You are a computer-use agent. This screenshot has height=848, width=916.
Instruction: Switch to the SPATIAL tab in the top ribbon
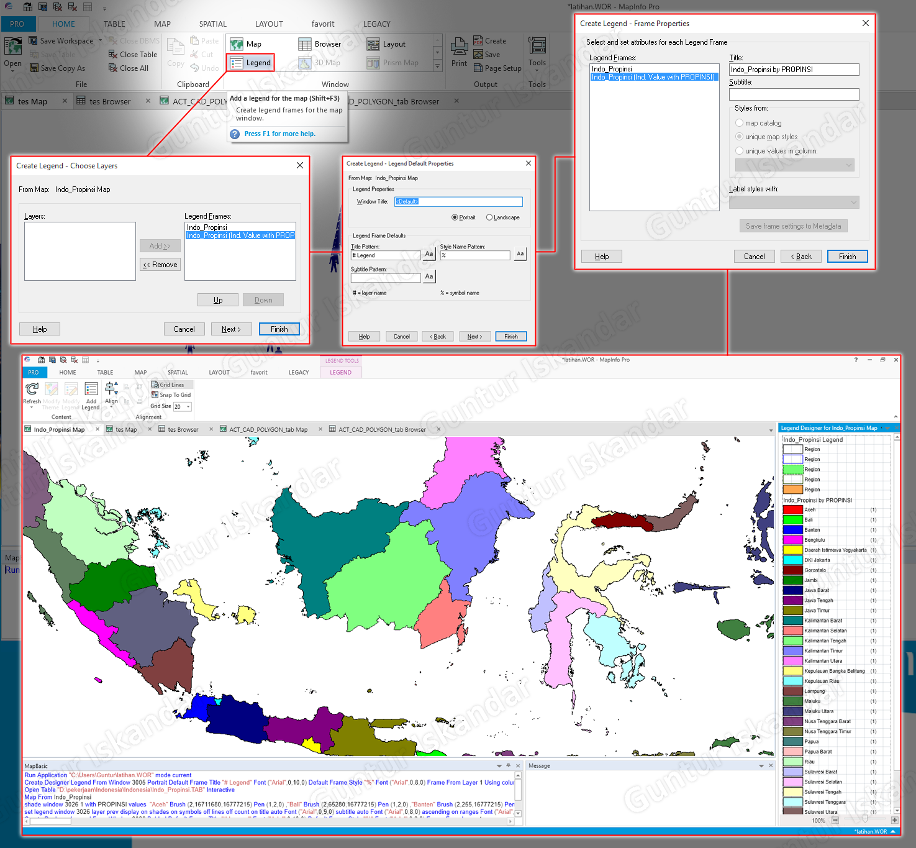213,24
